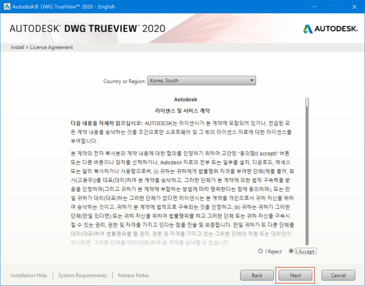Image resolution: width=365 pixels, height=286 pixels.
Task: Click the '다음 내용을 자세히 읽으십시오:' bold text
Action: 106,123
